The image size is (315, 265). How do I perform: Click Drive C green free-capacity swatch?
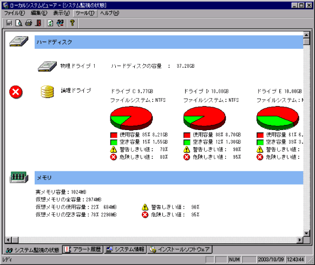114,143
